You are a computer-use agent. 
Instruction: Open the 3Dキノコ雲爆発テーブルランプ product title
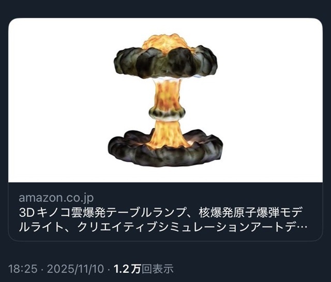(161, 220)
